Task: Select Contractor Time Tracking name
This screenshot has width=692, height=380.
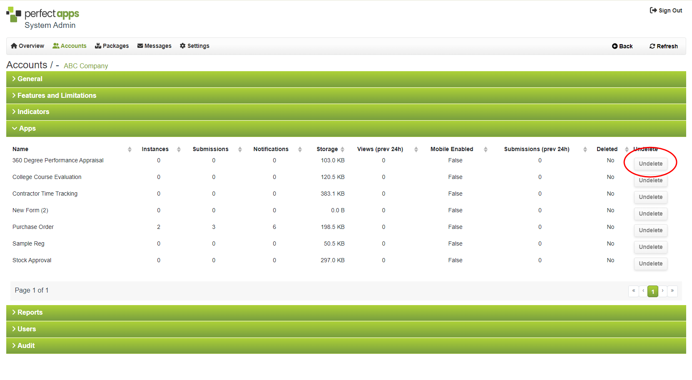Action: pyautogui.click(x=45, y=194)
